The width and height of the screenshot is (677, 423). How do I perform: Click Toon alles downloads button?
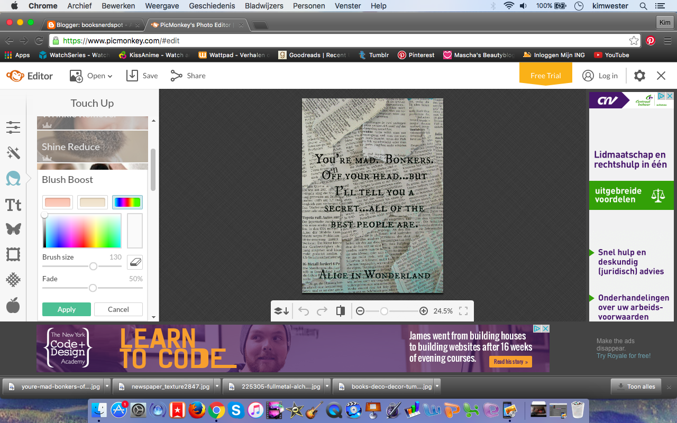pos(636,387)
